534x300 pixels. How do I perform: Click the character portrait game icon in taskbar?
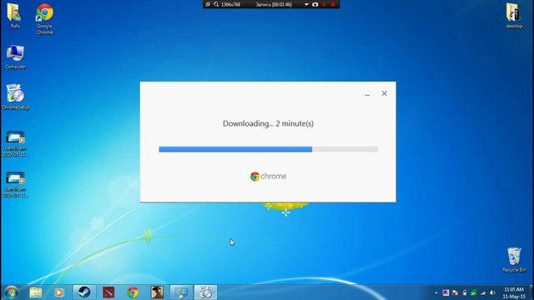tap(157, 292)
